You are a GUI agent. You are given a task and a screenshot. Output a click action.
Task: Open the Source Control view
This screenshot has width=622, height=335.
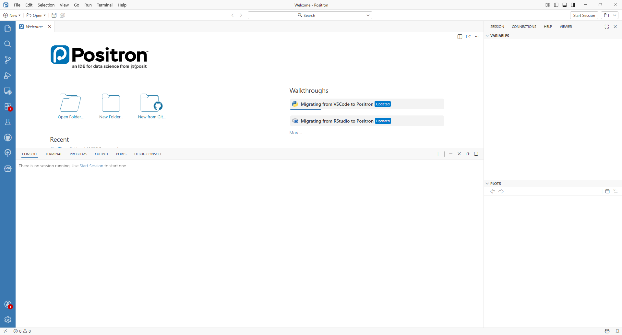(x=8, y=60)
